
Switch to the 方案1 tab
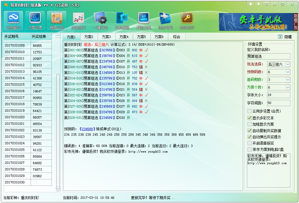(x=71, y=37)
